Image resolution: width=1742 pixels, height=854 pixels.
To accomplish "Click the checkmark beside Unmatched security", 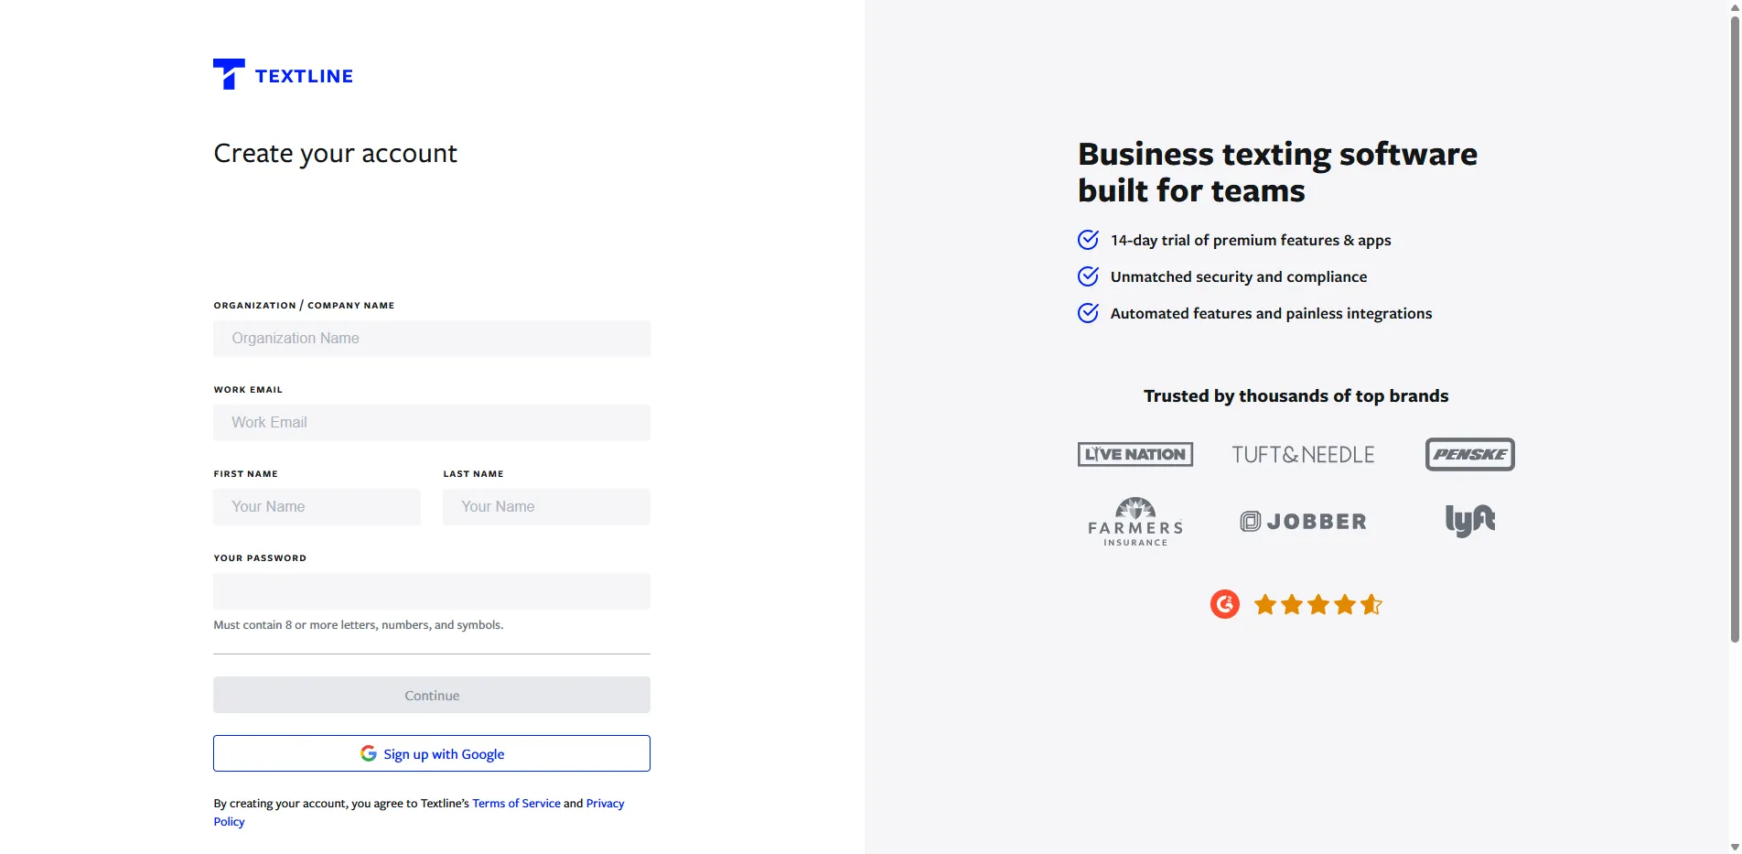I will tap(1088, 276).
